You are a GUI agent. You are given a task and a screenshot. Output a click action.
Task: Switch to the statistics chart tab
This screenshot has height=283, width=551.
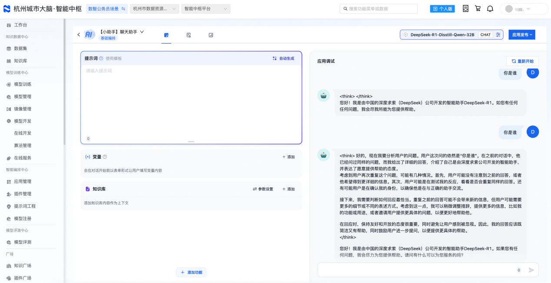[x=211, y=35]
